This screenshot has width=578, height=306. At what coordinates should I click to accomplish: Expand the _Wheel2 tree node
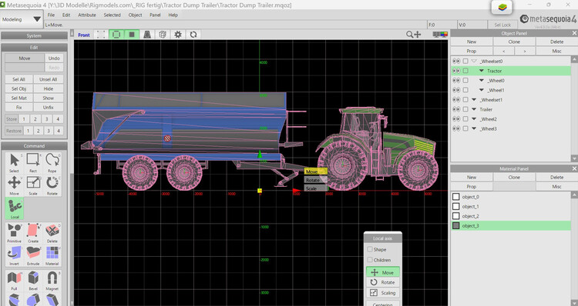point(474,119)
